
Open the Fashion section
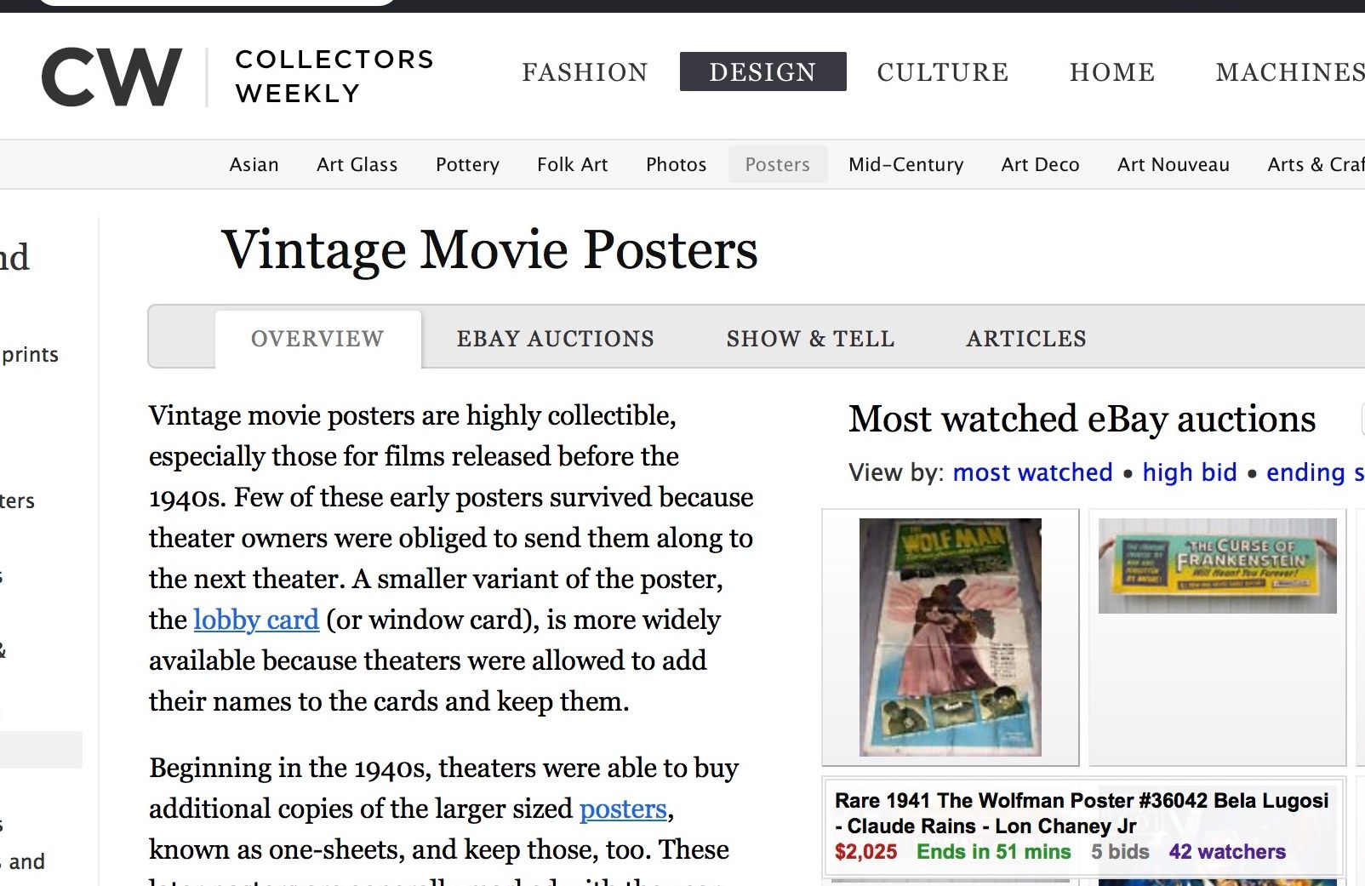(585, 72)
